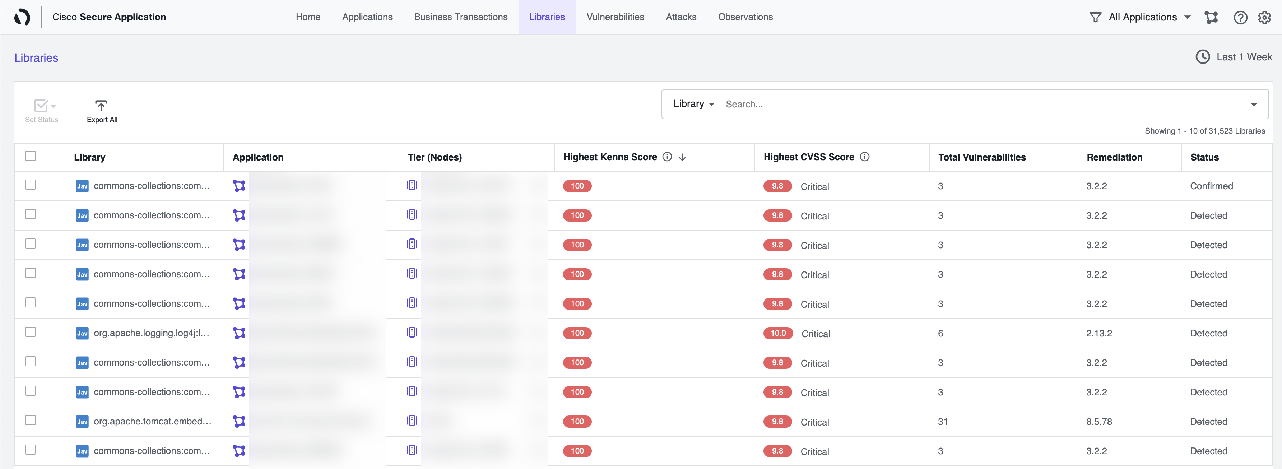Go to the Home tab

click(308, 17)
